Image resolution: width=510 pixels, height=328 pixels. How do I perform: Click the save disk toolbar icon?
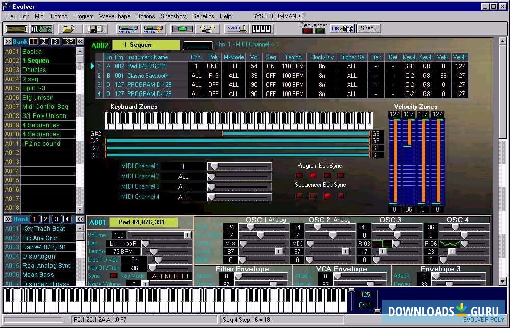pyautogui.click(x=95, y=29)
